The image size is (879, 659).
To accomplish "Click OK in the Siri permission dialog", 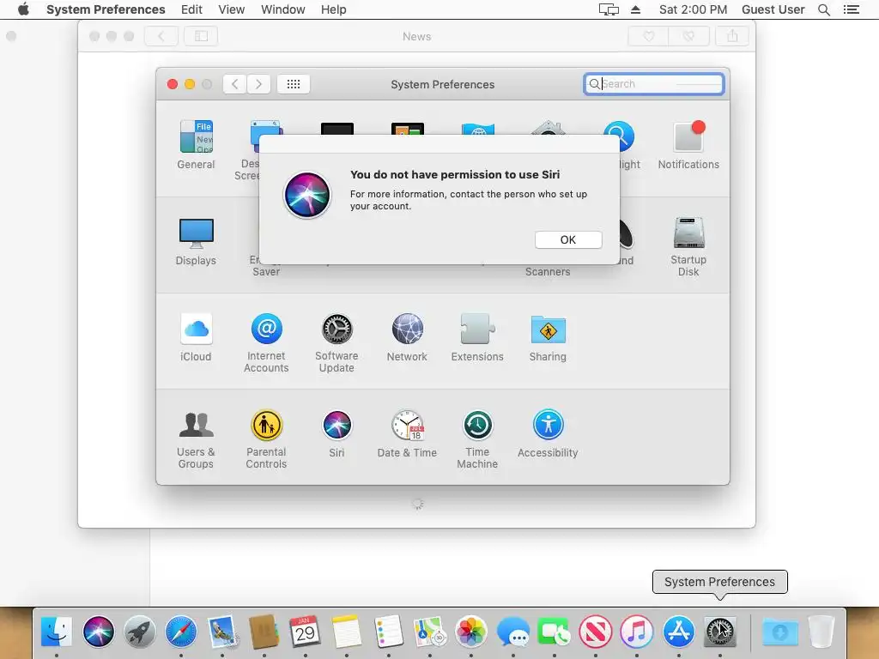I will (568, 240).
